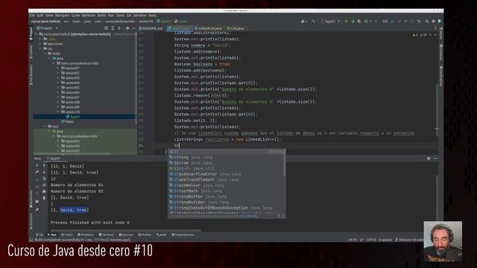This screenshot has height=268, width=477.
Task: Minimize Run panel with minus icon
Action: (435, 159)
